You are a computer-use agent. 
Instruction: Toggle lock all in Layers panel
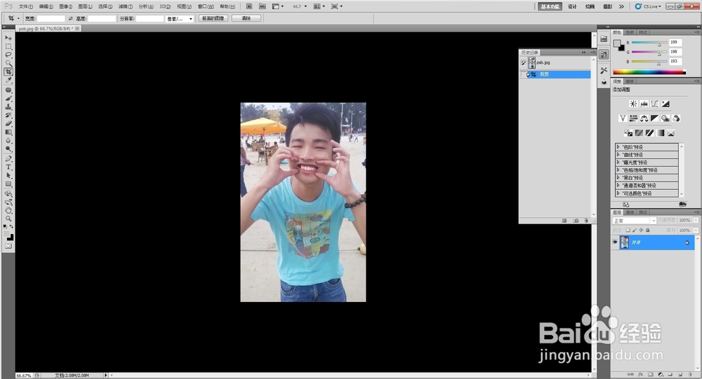(x=647, y=230)
